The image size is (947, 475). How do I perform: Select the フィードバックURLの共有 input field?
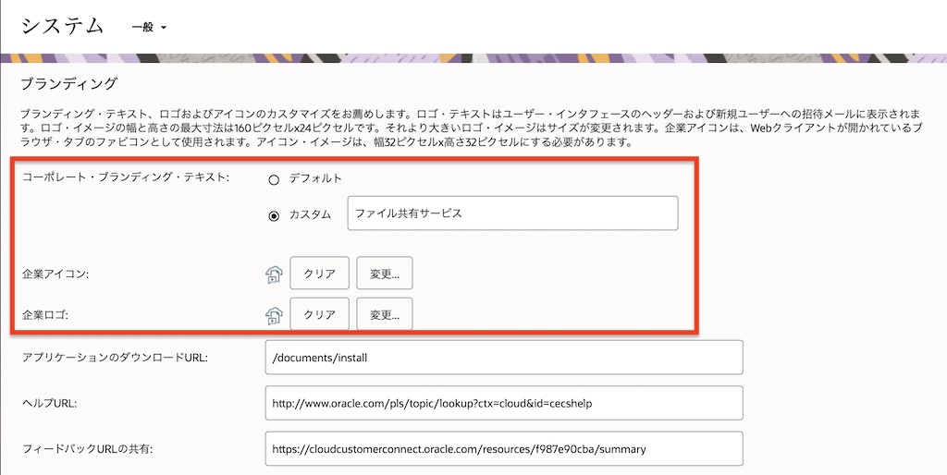click(x=504, y=449)
